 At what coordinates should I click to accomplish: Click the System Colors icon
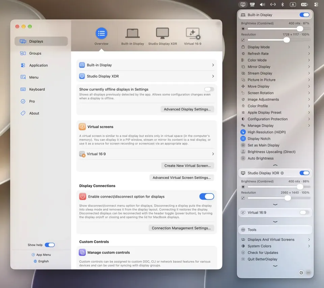243,246
